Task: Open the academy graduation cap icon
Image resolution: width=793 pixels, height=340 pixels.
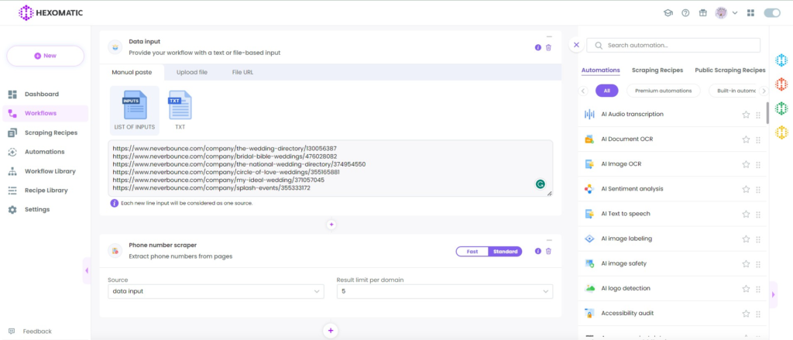Action: tap(668, 13)
